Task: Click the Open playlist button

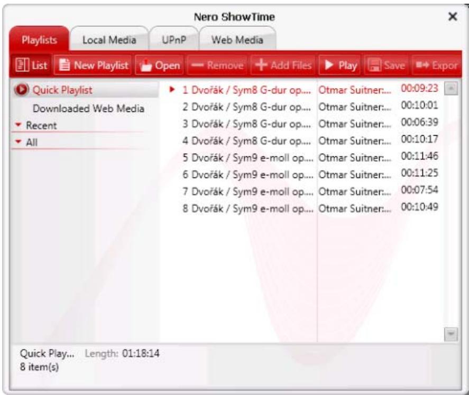Action: [160, 65]
